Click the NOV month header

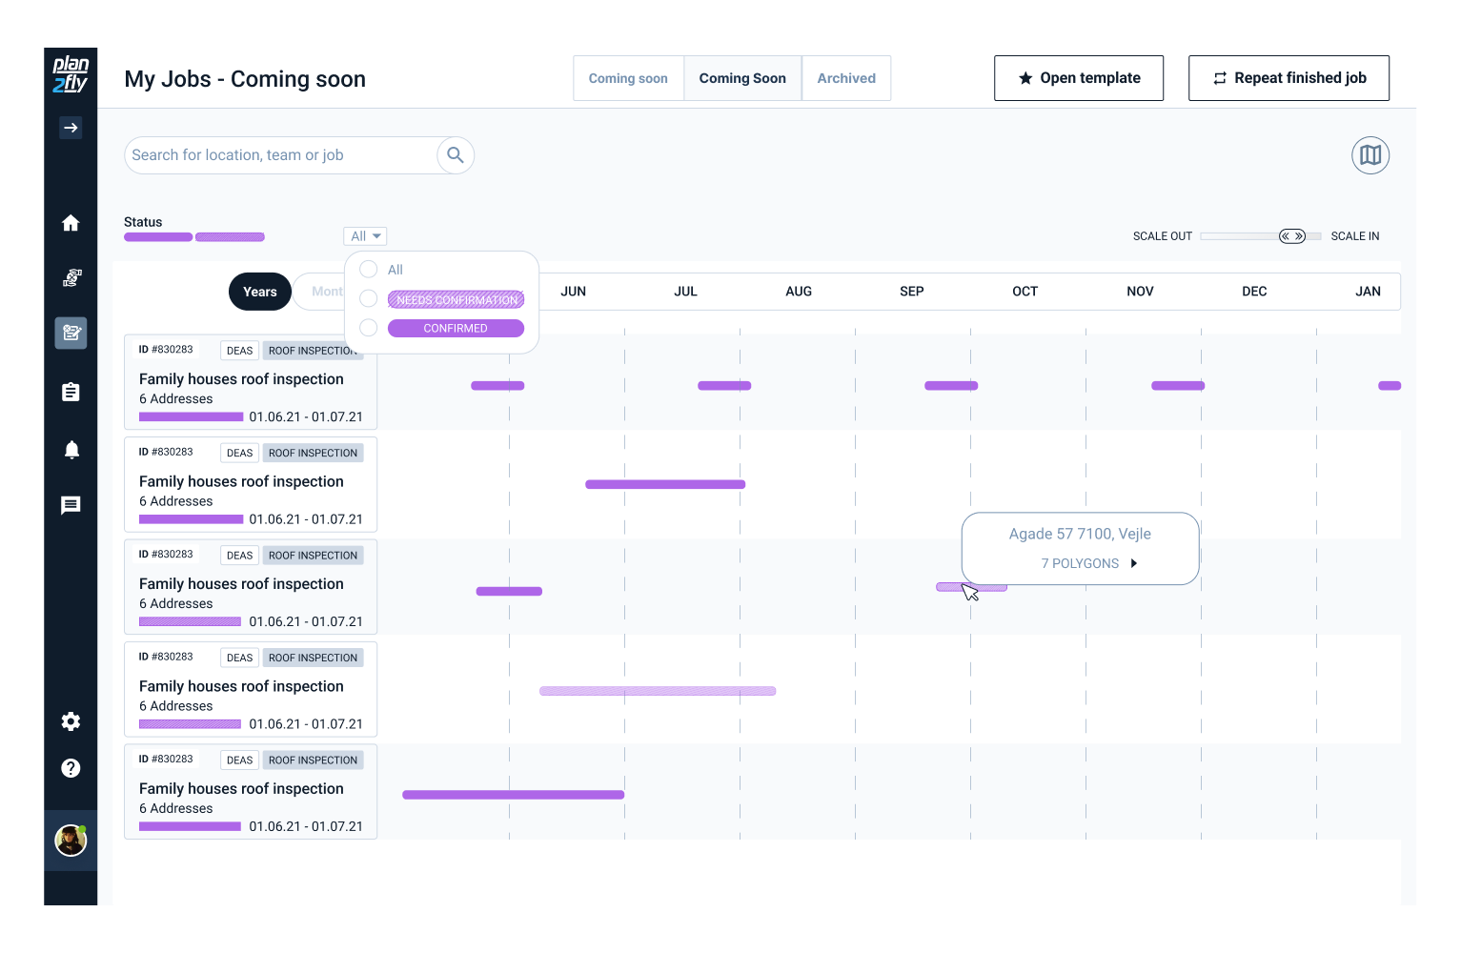coord(1140,292)
